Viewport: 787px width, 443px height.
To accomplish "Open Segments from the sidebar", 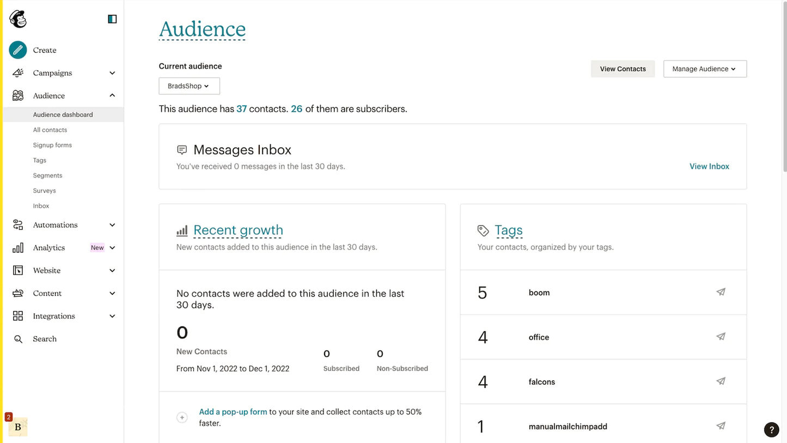I will [x=47, y=175].
